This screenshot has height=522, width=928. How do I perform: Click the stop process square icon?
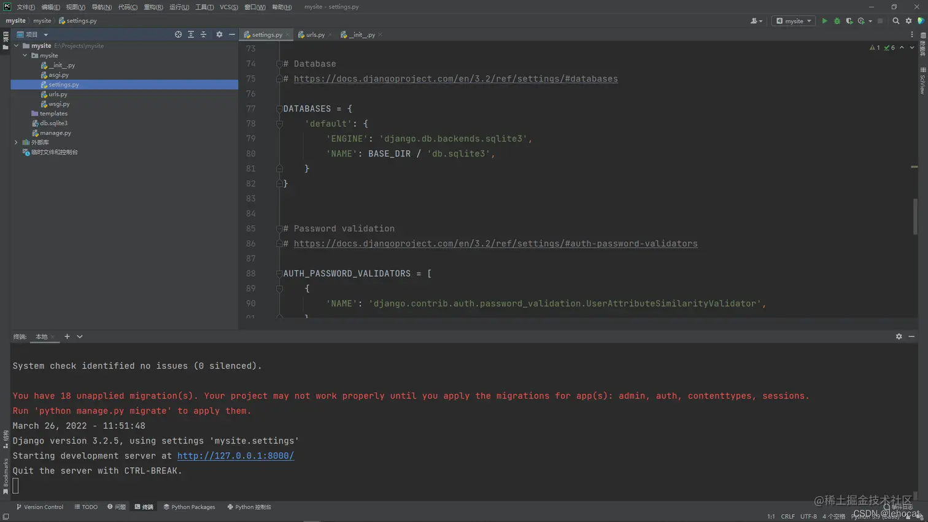pyautogui.click(x=880, y=21)
